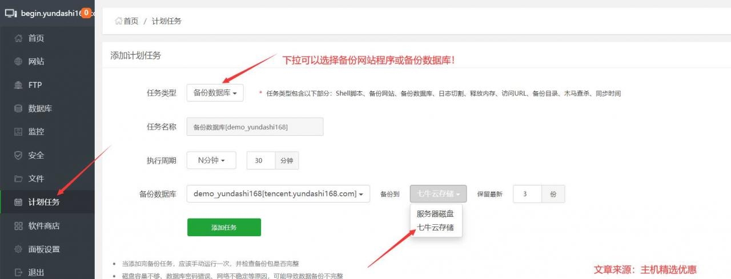This screenshot has height=279, width=731.
Task: Click the calendar icon beside 计划任务
Action: (x=18, y=202)
